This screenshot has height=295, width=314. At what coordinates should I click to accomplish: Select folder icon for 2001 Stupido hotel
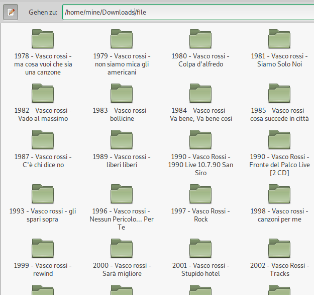(200, 248)
